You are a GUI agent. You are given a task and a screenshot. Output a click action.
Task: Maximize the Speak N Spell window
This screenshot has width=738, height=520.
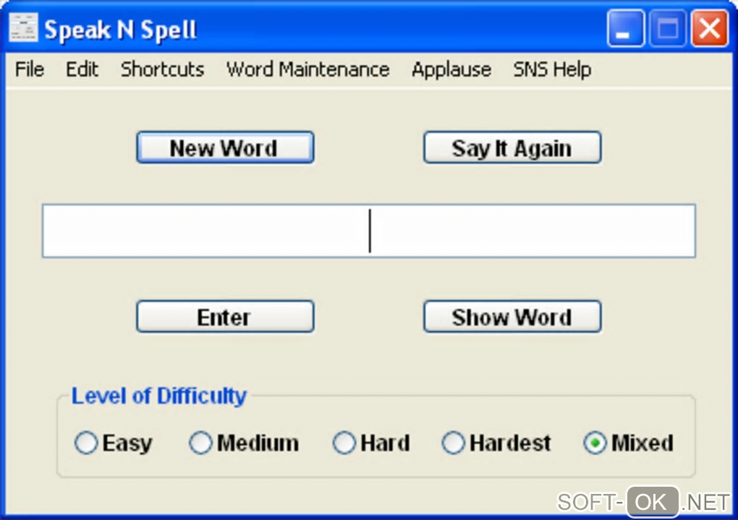tap(667, 29)
